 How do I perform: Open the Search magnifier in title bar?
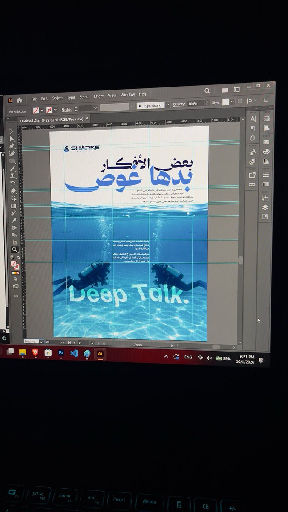[x=207, y=91]
